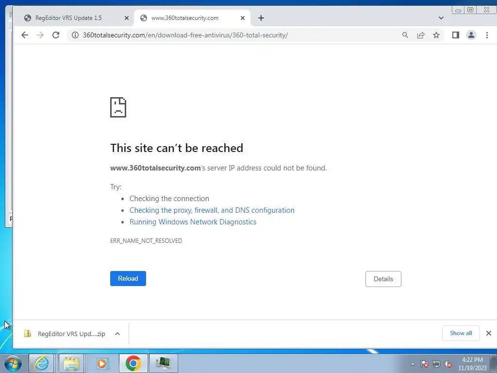Viewport: 497px width, 373px height.
Task: Run Windows Network Diagnostics link
Action: [193, 221]
